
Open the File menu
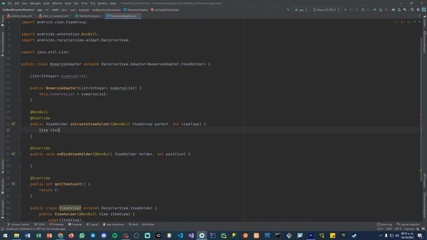10,3
